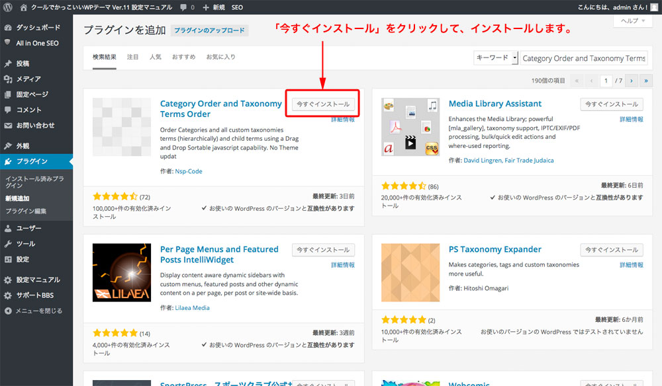Switch to the 注目 tab
This screenshot has height=386, width=662.
click(x=132, y=57)
